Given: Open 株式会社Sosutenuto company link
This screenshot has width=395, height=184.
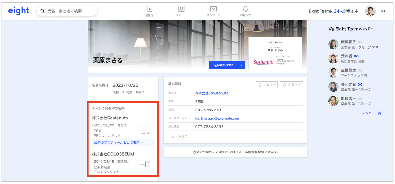Looking at the screenshot, I should coord(212,93).
